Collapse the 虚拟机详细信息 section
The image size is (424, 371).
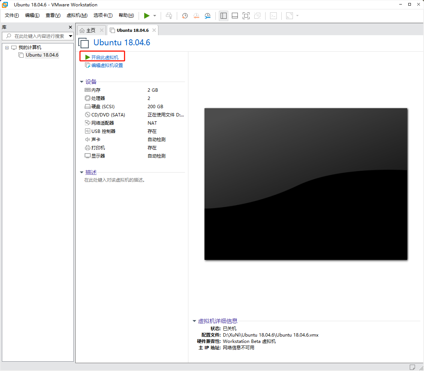coord(194,321)
